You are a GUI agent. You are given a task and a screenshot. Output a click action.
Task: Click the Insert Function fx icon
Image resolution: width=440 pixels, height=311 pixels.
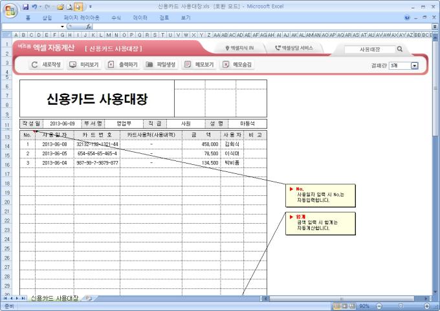pos(89,27)
